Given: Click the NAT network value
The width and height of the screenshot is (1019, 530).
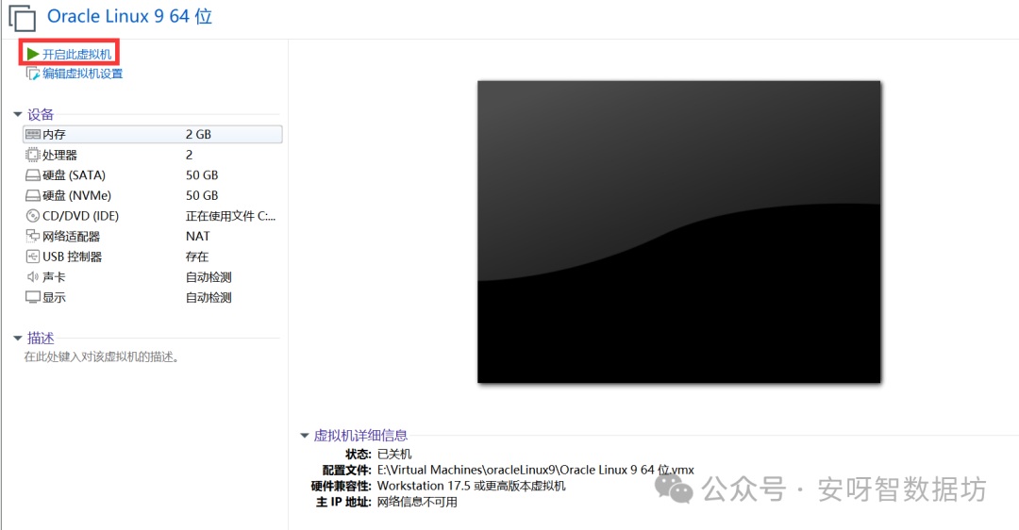Looking at the screenshot, I should [197, 237].
